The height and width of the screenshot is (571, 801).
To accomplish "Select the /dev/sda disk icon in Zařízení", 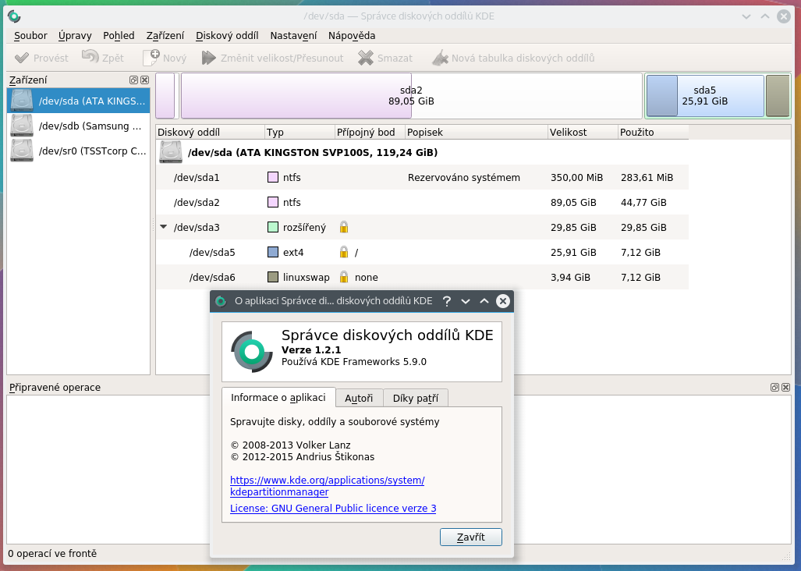I will click(x=22, y=101).
